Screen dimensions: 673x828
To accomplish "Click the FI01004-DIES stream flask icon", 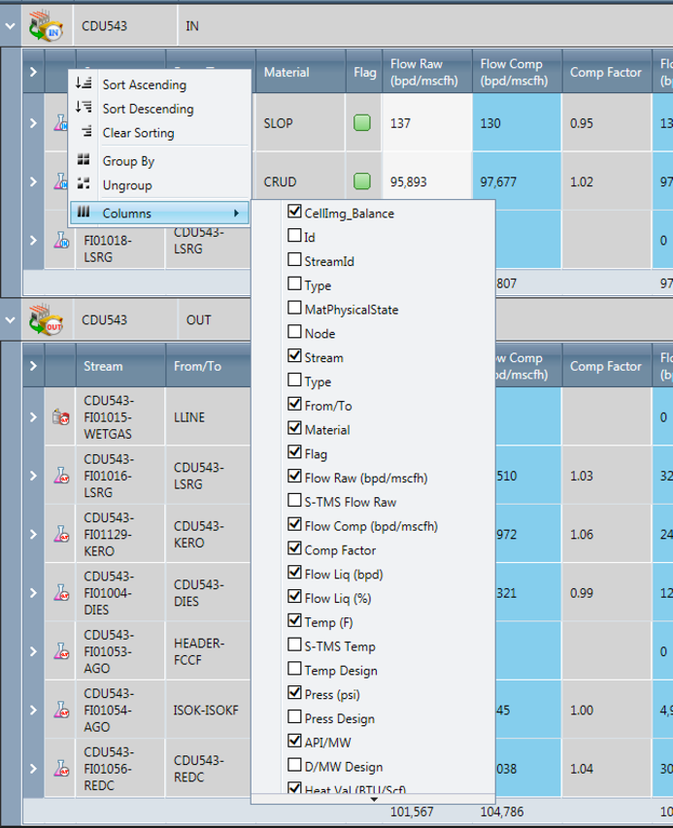I will click(x=60, y=592).
